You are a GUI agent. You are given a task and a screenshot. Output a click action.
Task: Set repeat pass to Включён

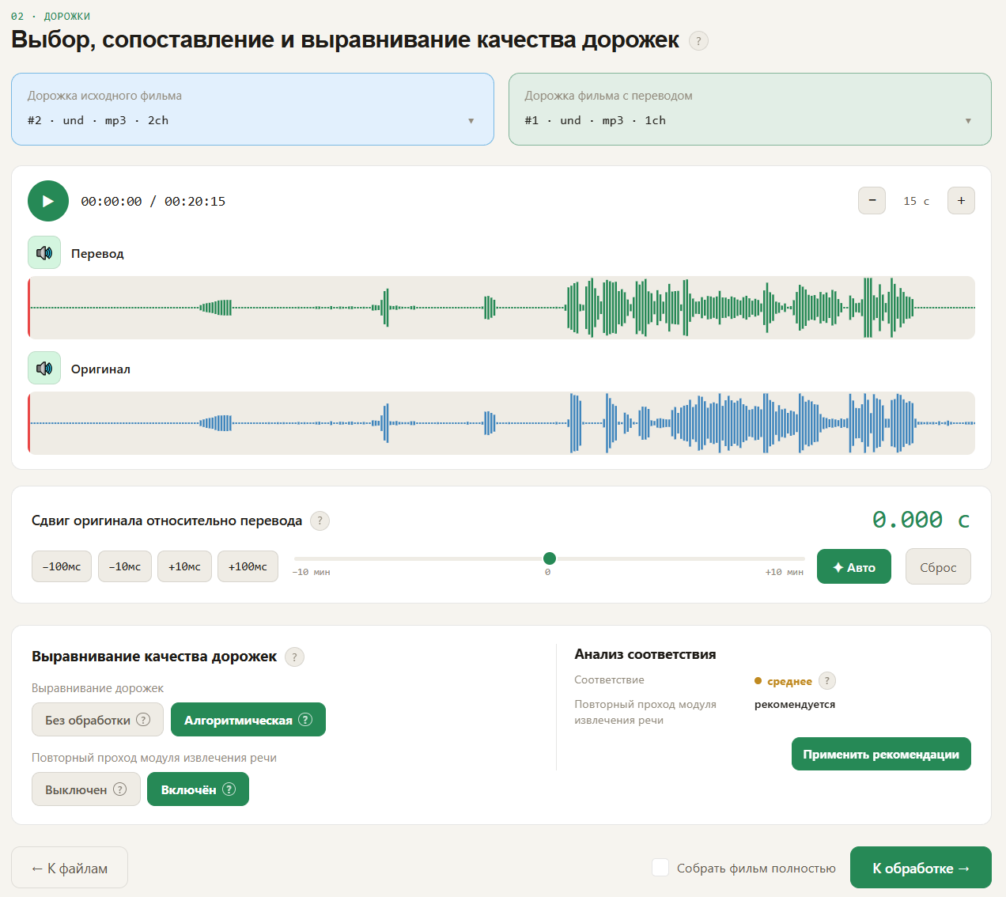click(198, 789)
